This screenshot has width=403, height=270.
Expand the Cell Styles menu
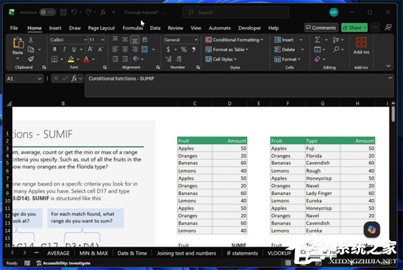pos(221,59)
